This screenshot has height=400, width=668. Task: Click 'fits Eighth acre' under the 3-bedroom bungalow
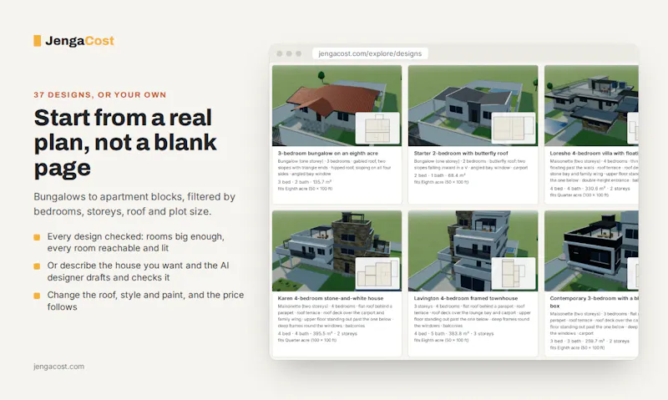305,189
